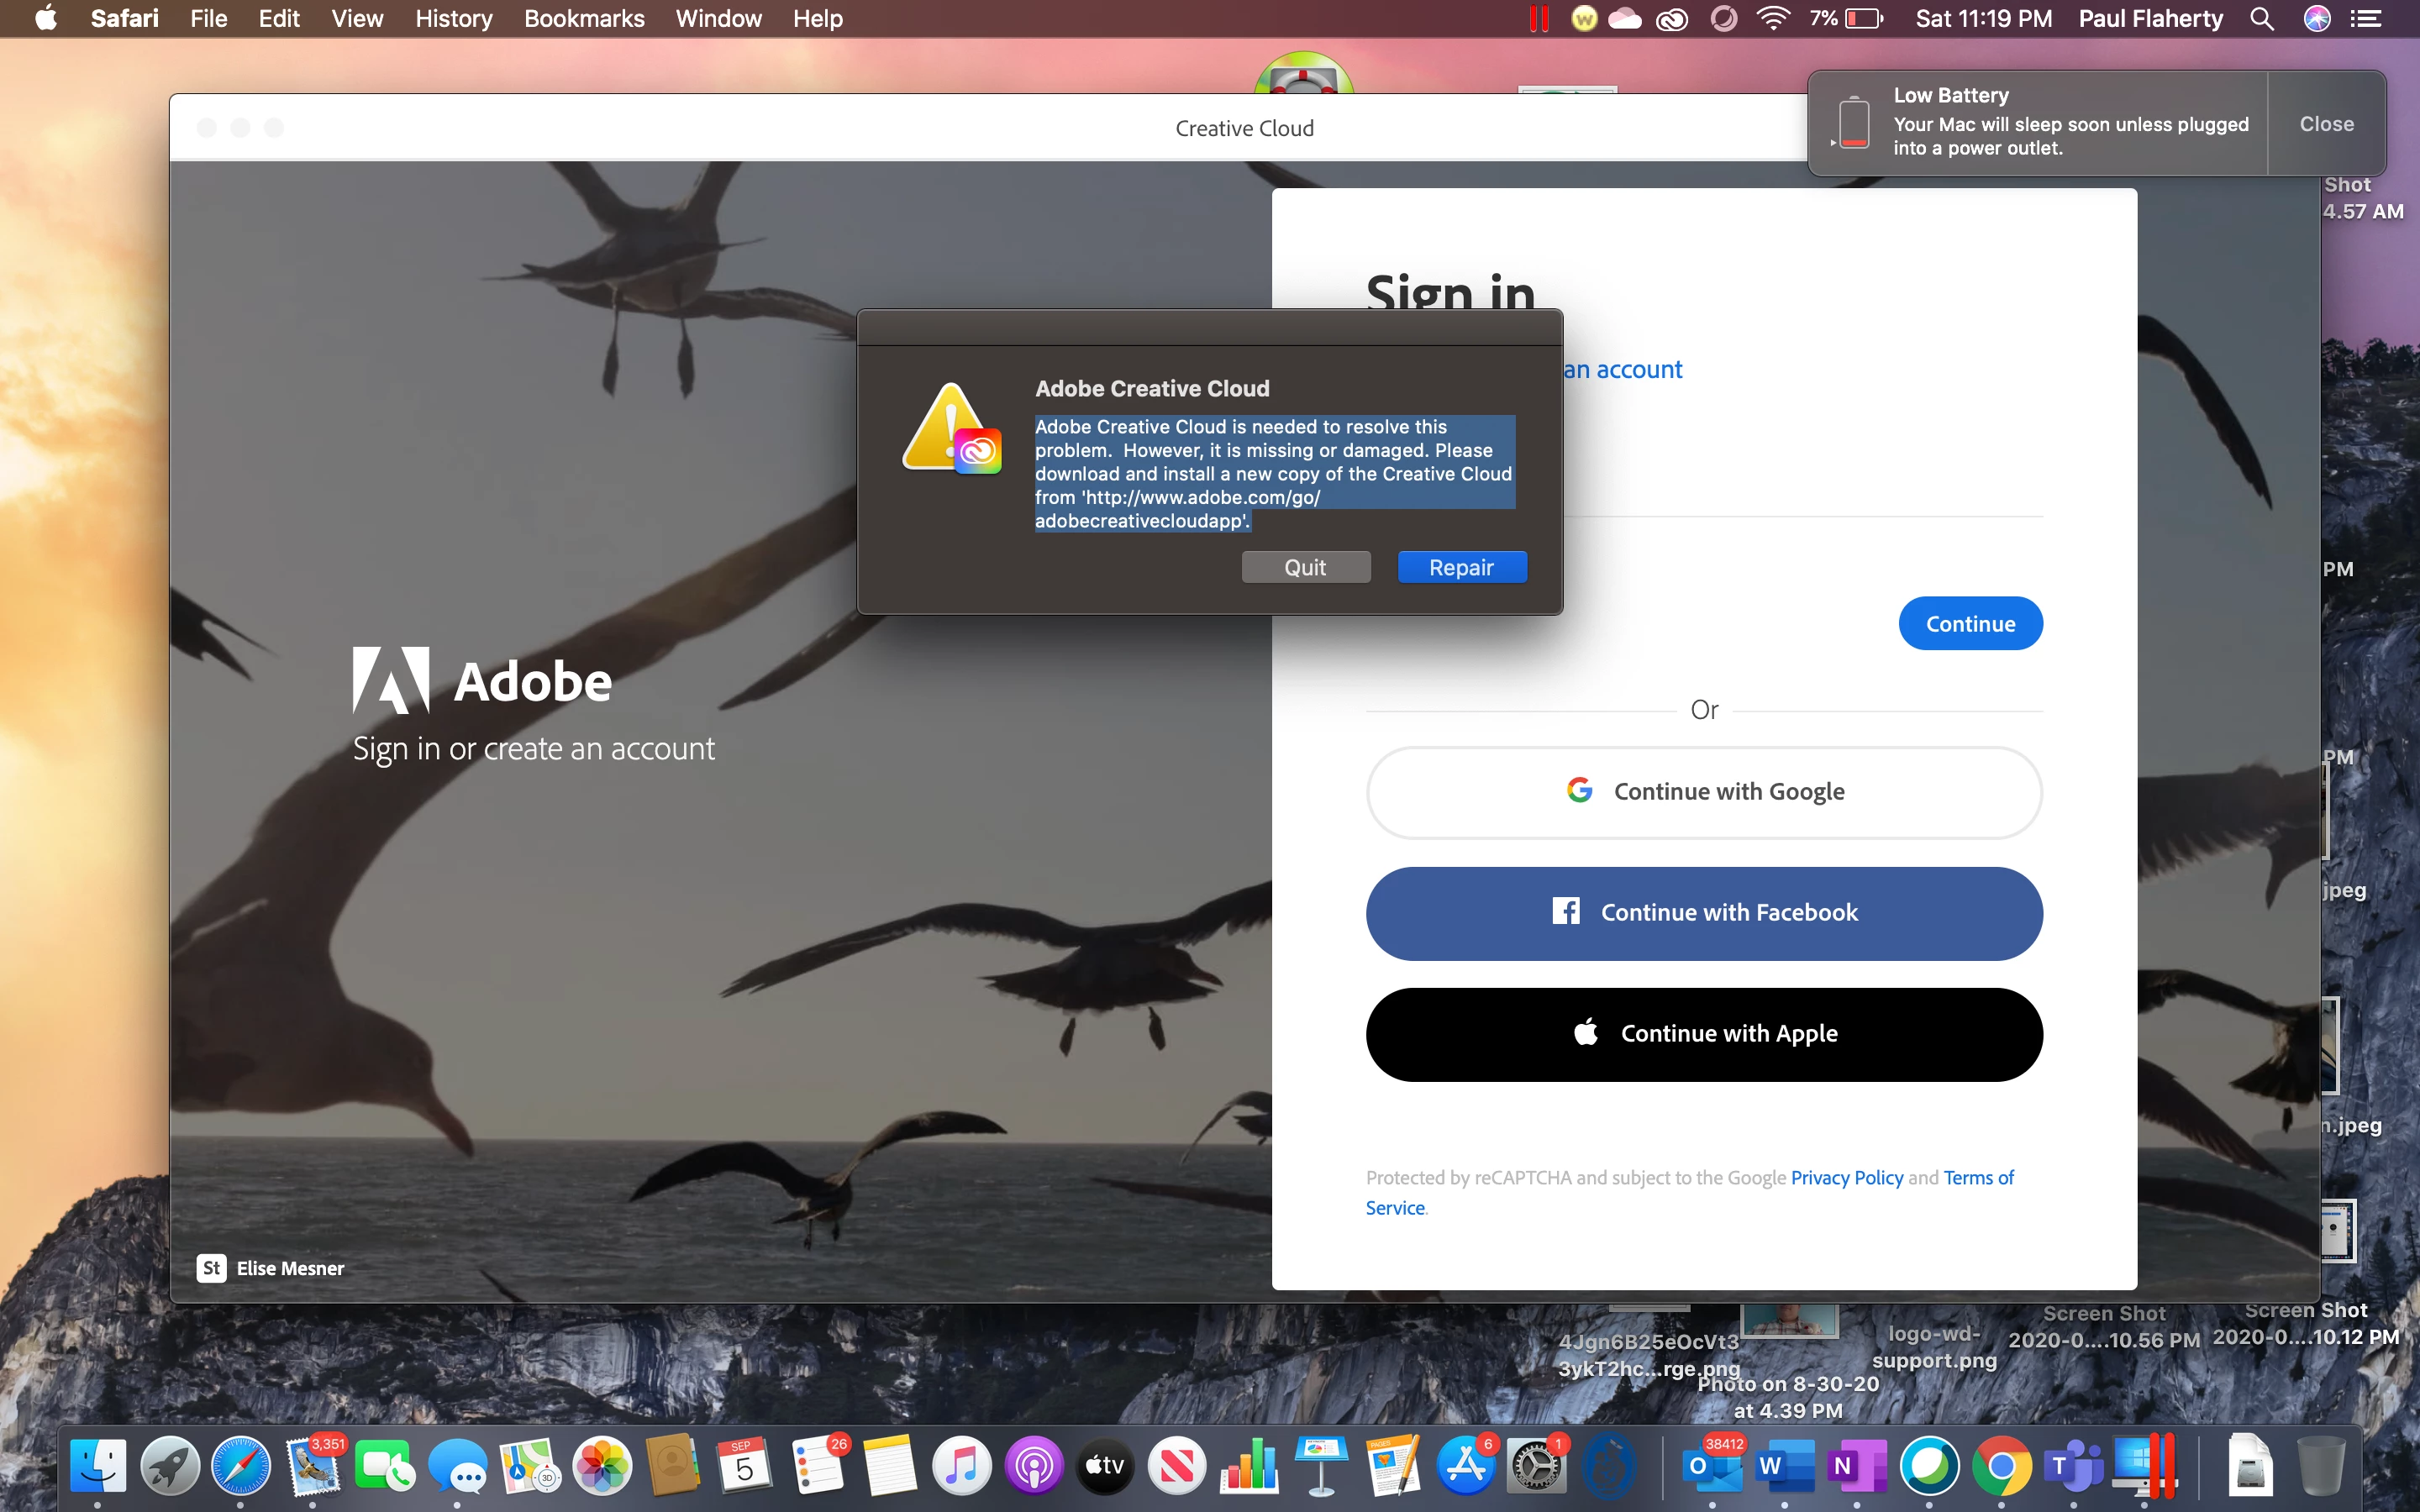Click Continue with Apple
Viewport: 2420px width, 1512px height.
tap(1703, 1033)
